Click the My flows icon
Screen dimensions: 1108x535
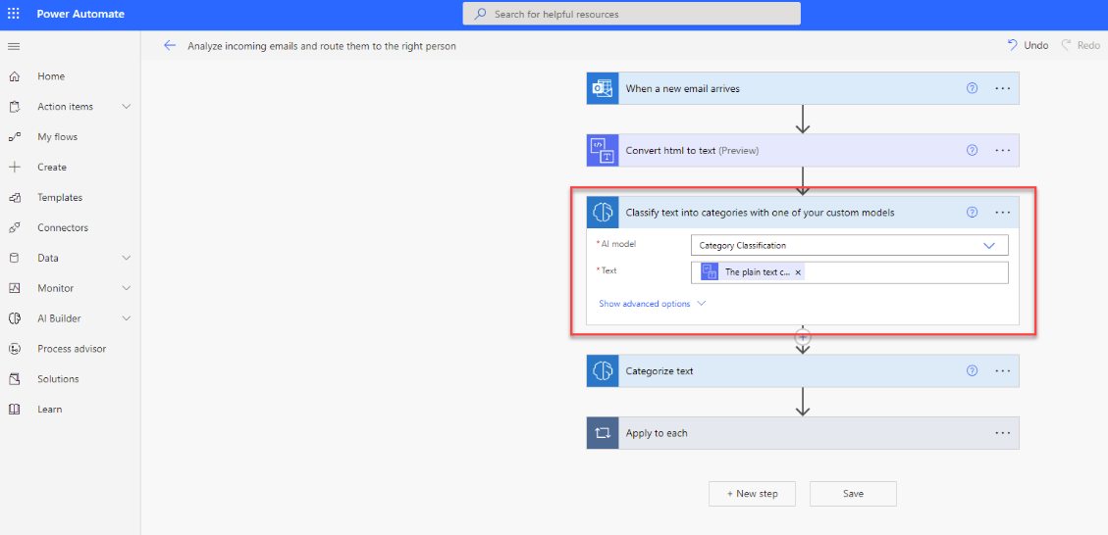pos(14,137)
